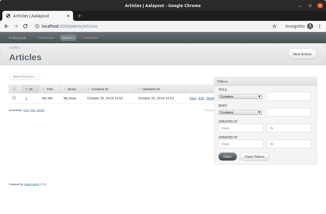Minimize the Chrome window
The image size is (326, 214).
point(300,6)
